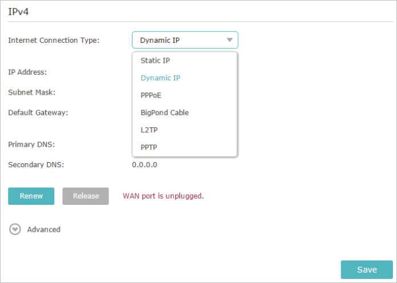Click the Secondary DNS 0.0.0.0 value
This screenshot has width=397, height=283.
pyautogui.click(x=145, y=165)
